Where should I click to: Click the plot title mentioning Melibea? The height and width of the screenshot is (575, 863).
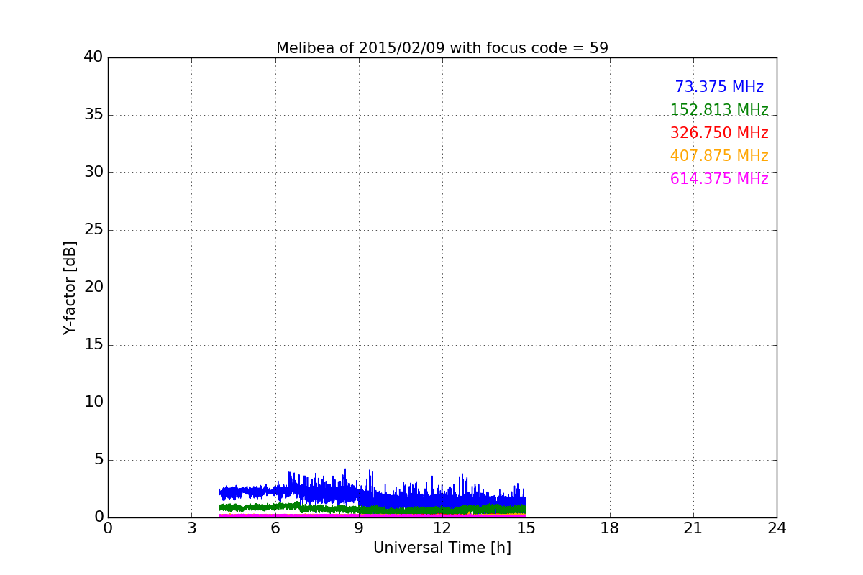(442, 48)
